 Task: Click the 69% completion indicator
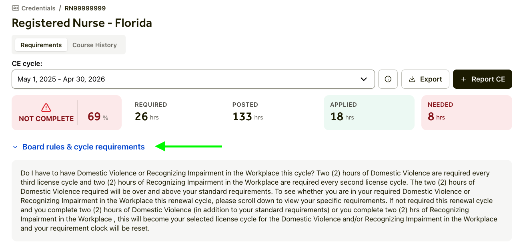(x=98, y=117)
